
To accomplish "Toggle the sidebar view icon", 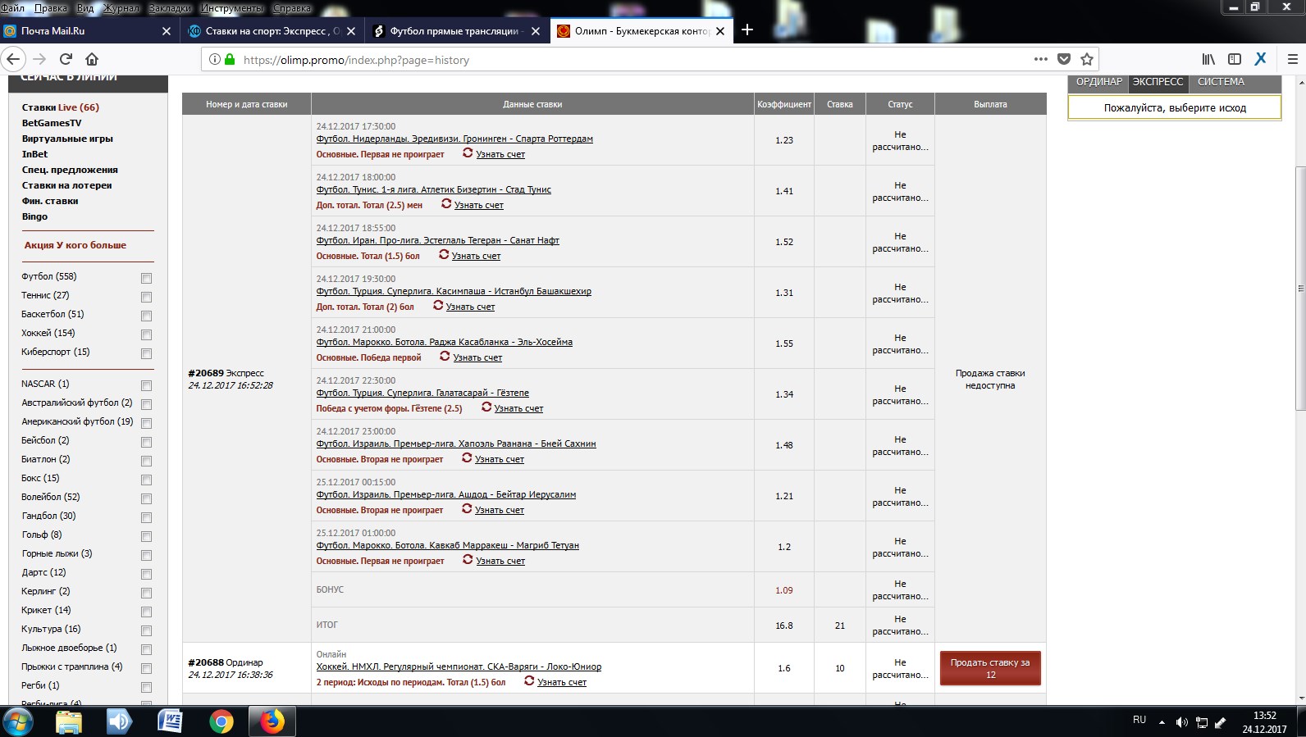I will (x=1235, y=59).
